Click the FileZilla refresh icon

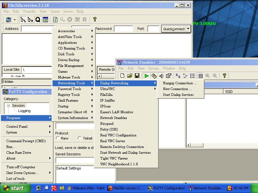pyautogui.click(x=55, y=20)
